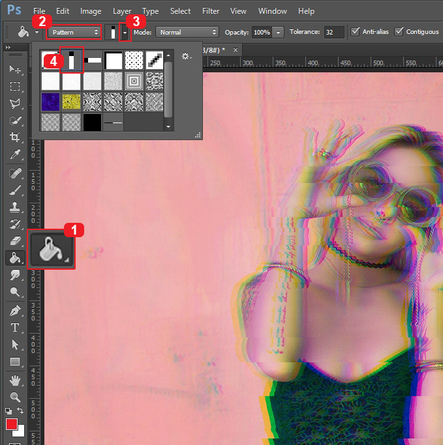Select the Polygonal Lasso tool
The image size is (443, 445).
pos(15,104)
